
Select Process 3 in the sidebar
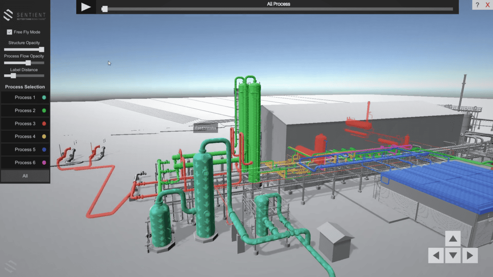tap(25, 123)
